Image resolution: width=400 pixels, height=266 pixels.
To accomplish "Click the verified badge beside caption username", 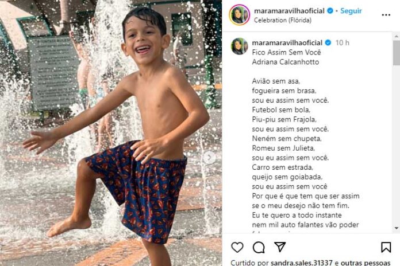I will click(x=328, y=42).
